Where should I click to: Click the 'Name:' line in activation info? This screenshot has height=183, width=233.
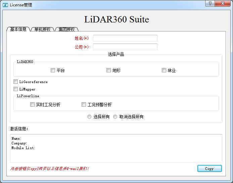16,138
